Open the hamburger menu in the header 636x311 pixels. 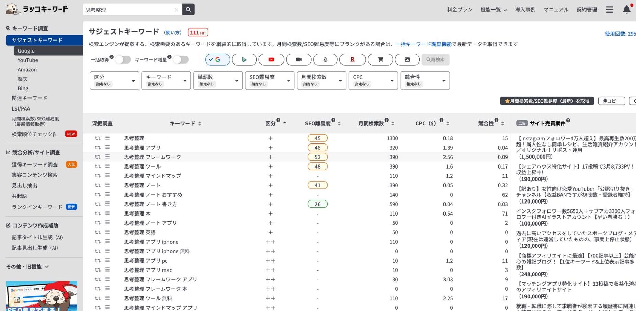tap(609, 10)
